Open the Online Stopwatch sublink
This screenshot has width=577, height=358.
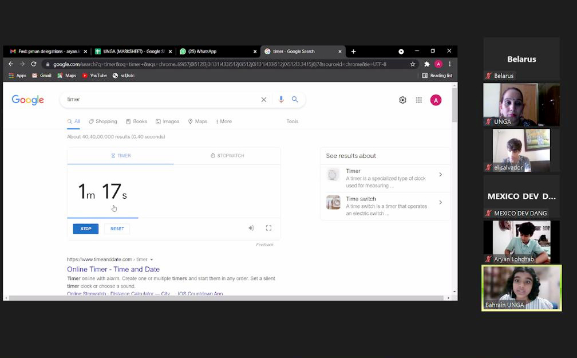click(86, 293)
